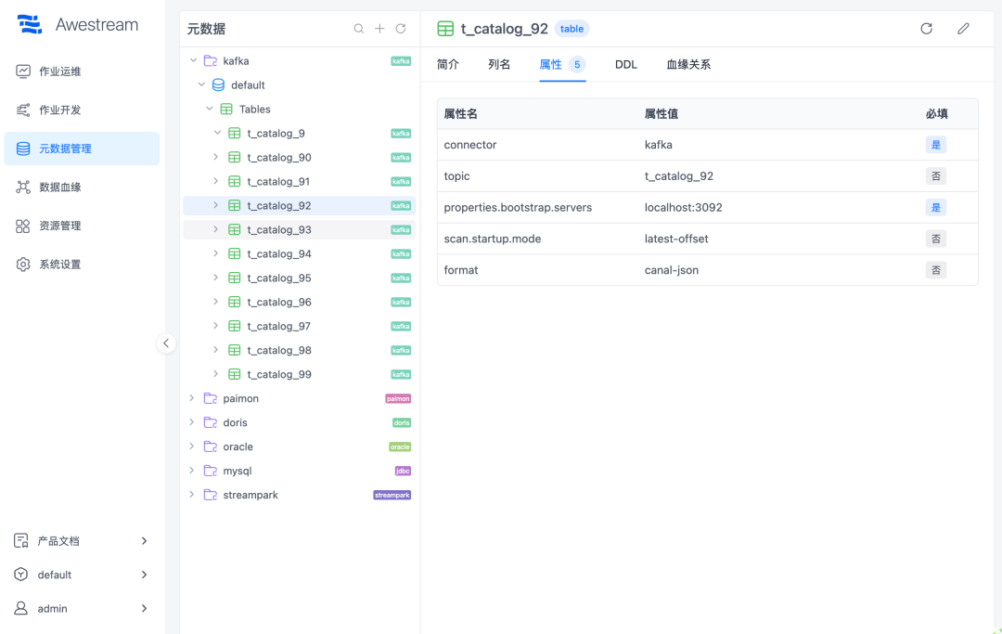This screenshot has width=1002, height=634.
Task: Click the kafka folder icon
Action: click(211, 60)
